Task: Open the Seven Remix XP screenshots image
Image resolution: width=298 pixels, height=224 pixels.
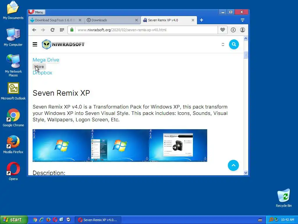Action: point(120,146)
